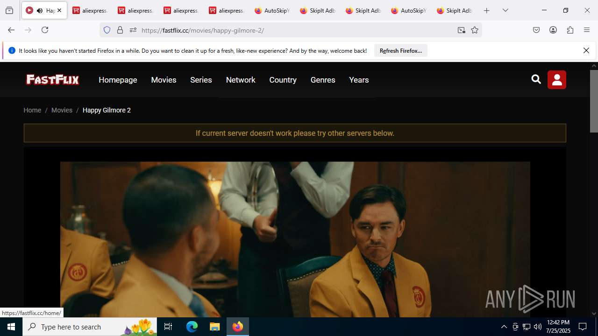598x336 pixels.
Task: Open the Movies navigation menu
Action: 164,80
